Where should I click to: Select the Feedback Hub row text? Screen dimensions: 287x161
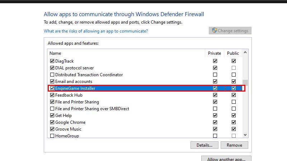(69, 95)
